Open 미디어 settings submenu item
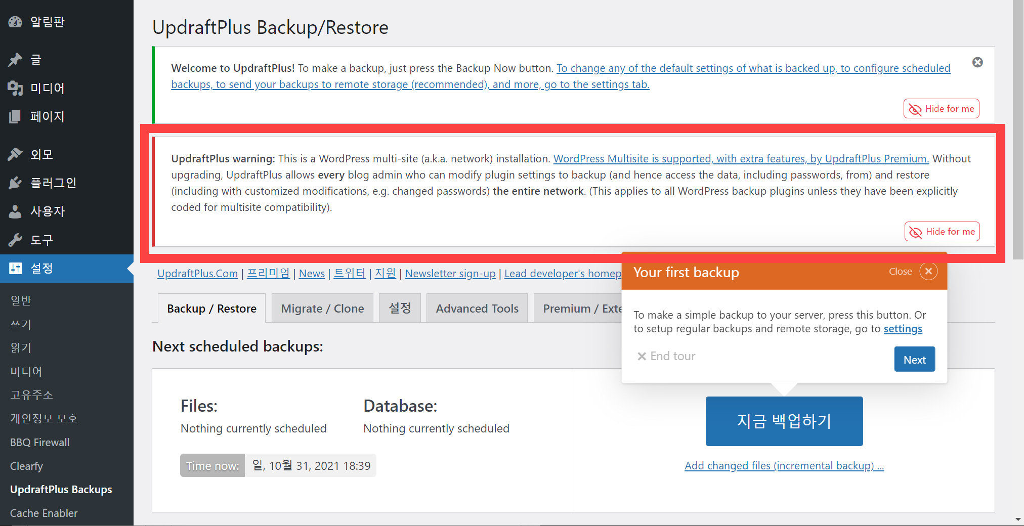 click(x=26, y=371)
